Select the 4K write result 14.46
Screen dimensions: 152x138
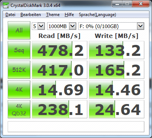pos(117,89)
